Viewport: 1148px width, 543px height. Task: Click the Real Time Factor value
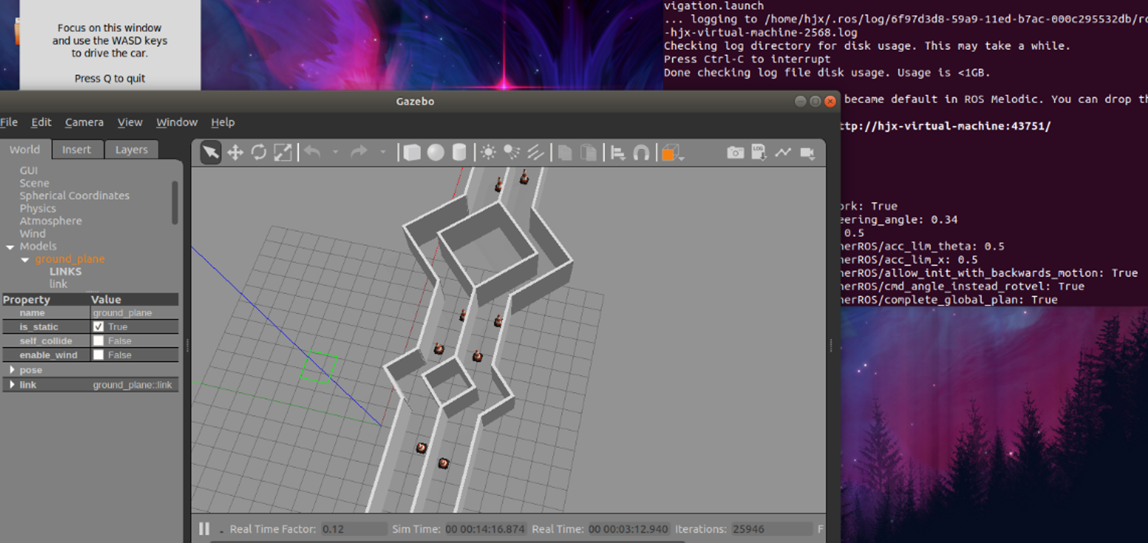click(354, 529)
